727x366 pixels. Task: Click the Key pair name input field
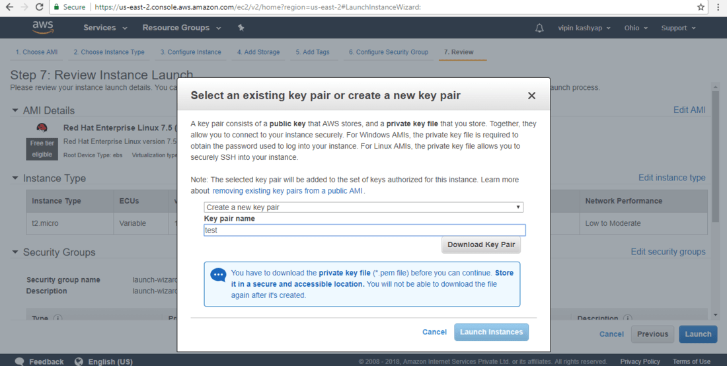pyautogui.click(x=365, y=231)
